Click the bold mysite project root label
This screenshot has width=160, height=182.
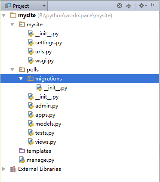tap(27, 15)
